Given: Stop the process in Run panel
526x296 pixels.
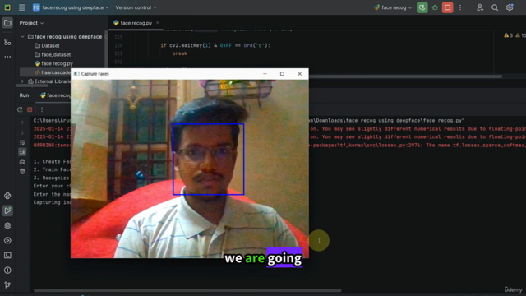Looking at the screenshot, I should point(30,109).
